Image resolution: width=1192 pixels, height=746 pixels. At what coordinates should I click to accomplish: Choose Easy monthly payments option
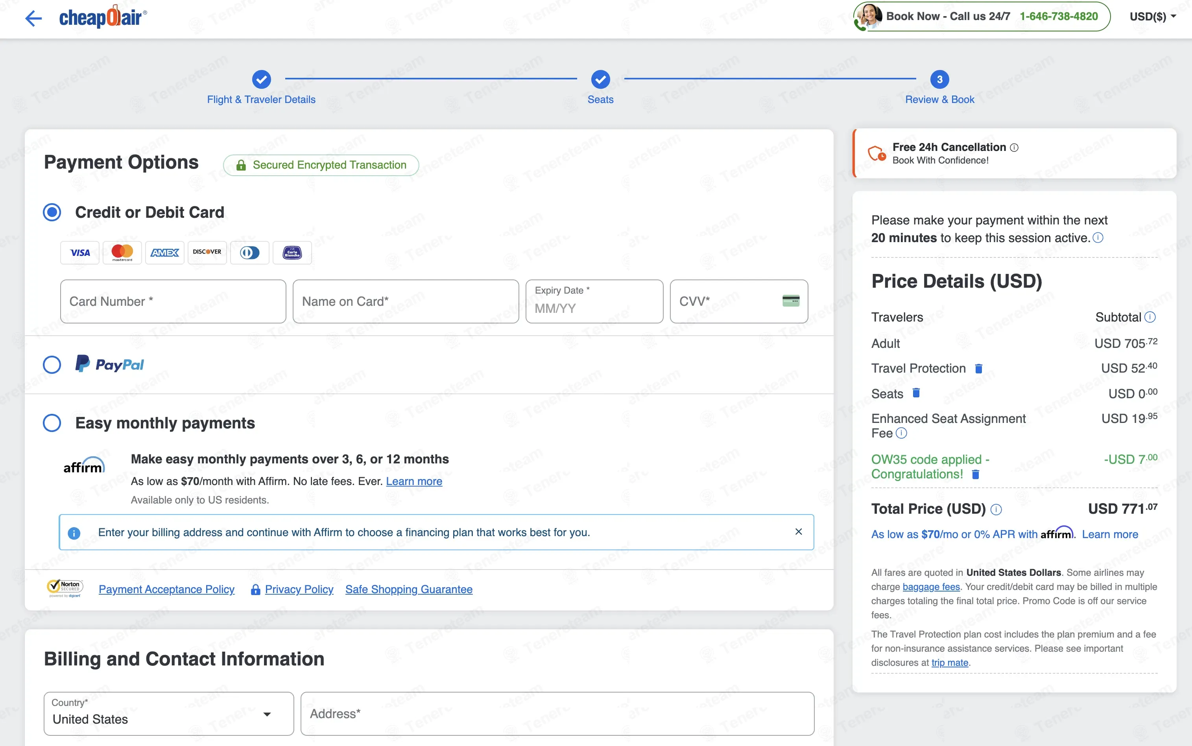point(52,423)
